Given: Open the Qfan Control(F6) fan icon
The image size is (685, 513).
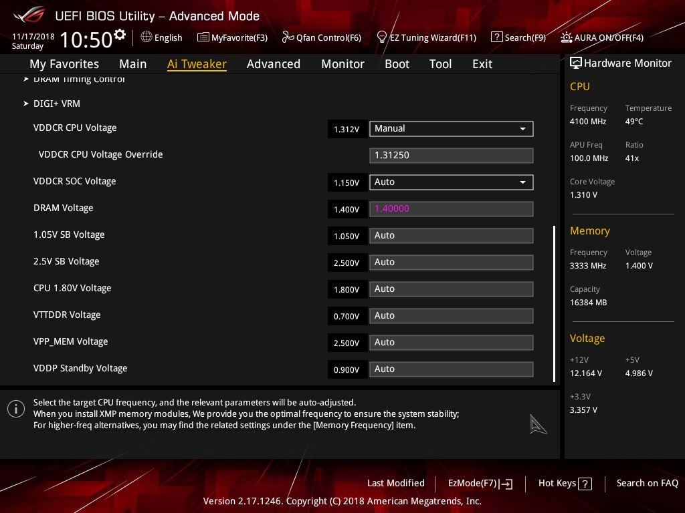Looking at the screenshot, I should (x=288, y=37).
